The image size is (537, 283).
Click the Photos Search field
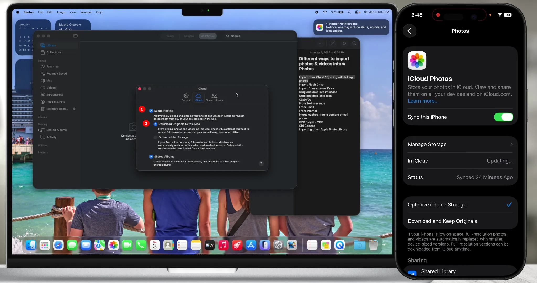click(x=233, y=36)
